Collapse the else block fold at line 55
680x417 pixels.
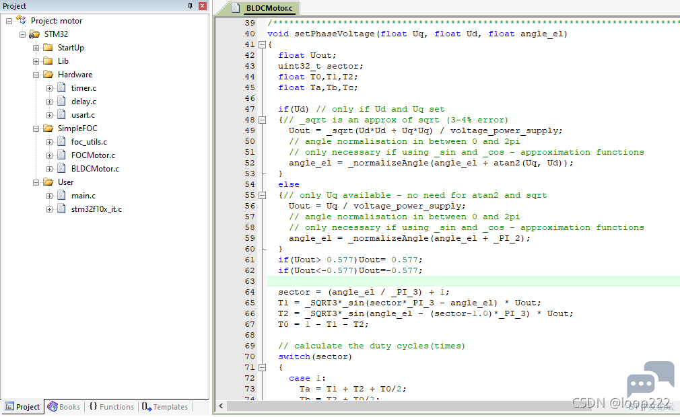(262, 195)
